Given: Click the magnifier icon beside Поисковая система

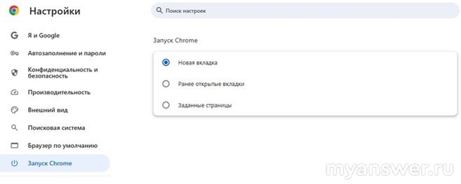Looking at the screenshot, I should pyautogui.click(x=14, y=128).
